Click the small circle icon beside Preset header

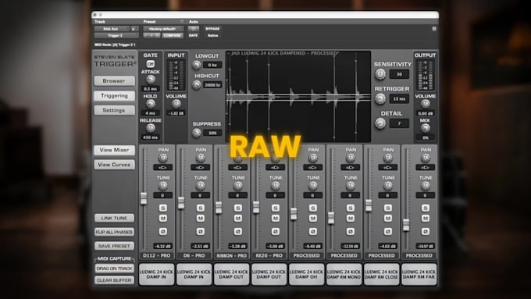(x=182, y=22)
